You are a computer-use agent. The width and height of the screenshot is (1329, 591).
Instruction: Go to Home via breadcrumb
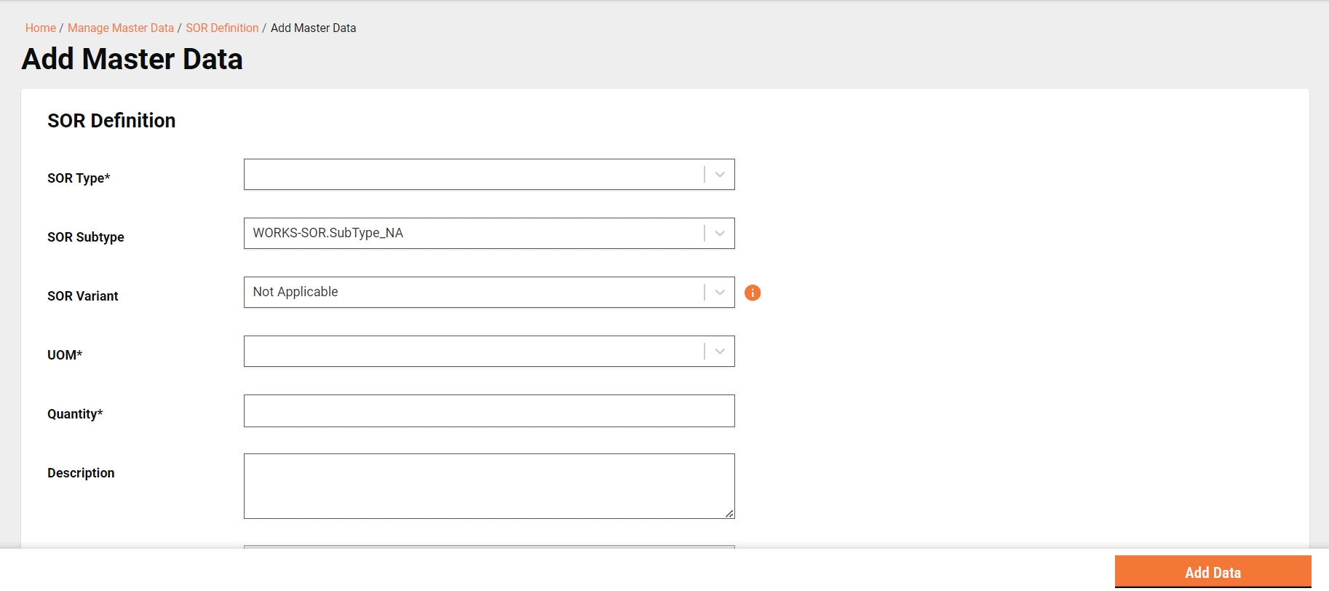pos(41,28)
